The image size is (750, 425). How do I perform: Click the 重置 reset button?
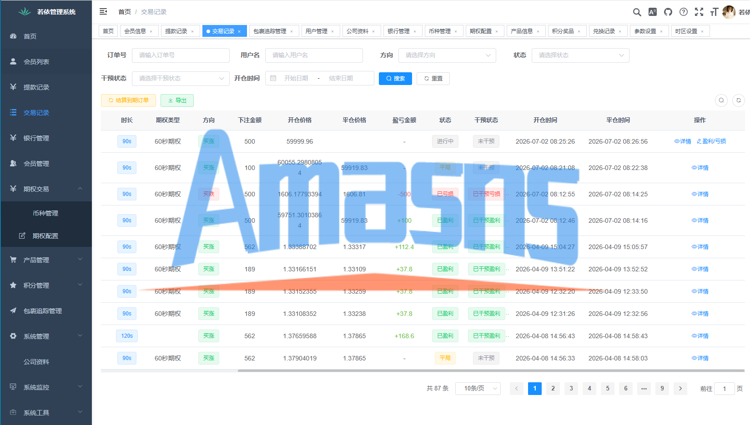[x=433, y=79]
